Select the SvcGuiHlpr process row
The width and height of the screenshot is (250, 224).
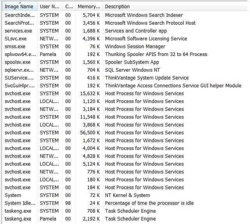click(20, 86)
